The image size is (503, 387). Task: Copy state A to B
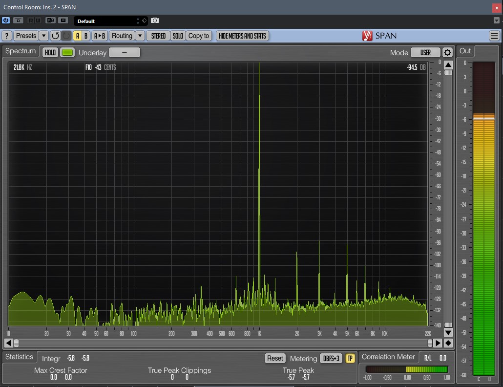100,36
